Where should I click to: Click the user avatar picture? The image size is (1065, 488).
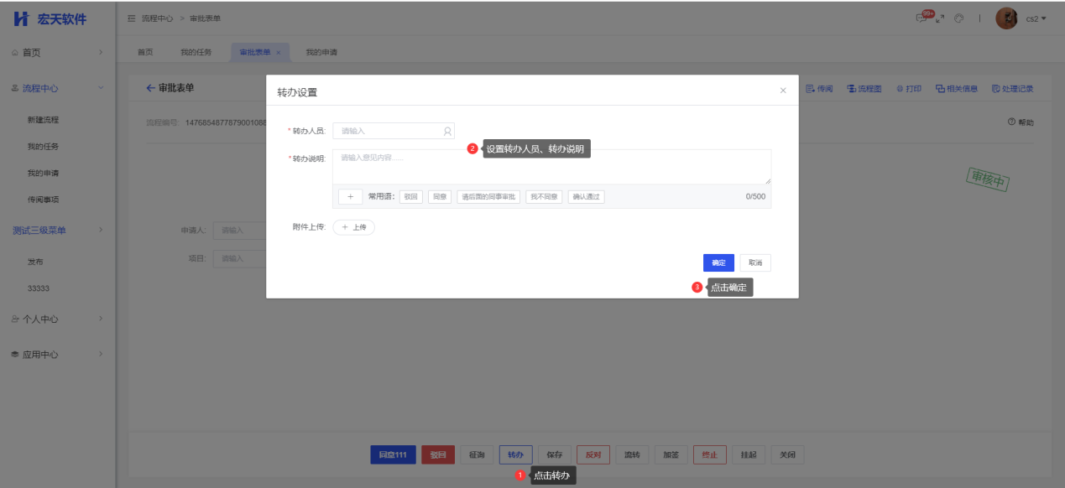[1006, 18]
